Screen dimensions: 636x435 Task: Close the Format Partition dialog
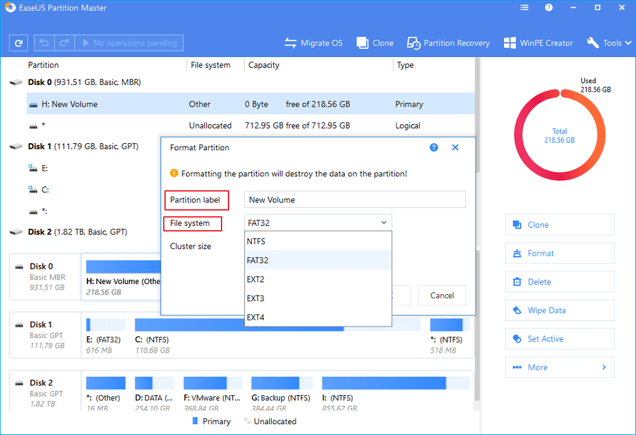(455, 147)
